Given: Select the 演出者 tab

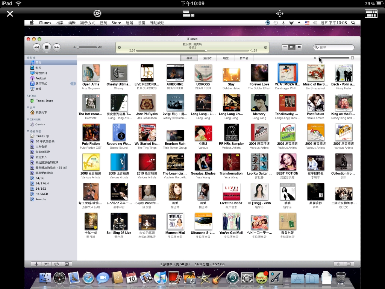Looking at the screenshot, I should (208, 58).
